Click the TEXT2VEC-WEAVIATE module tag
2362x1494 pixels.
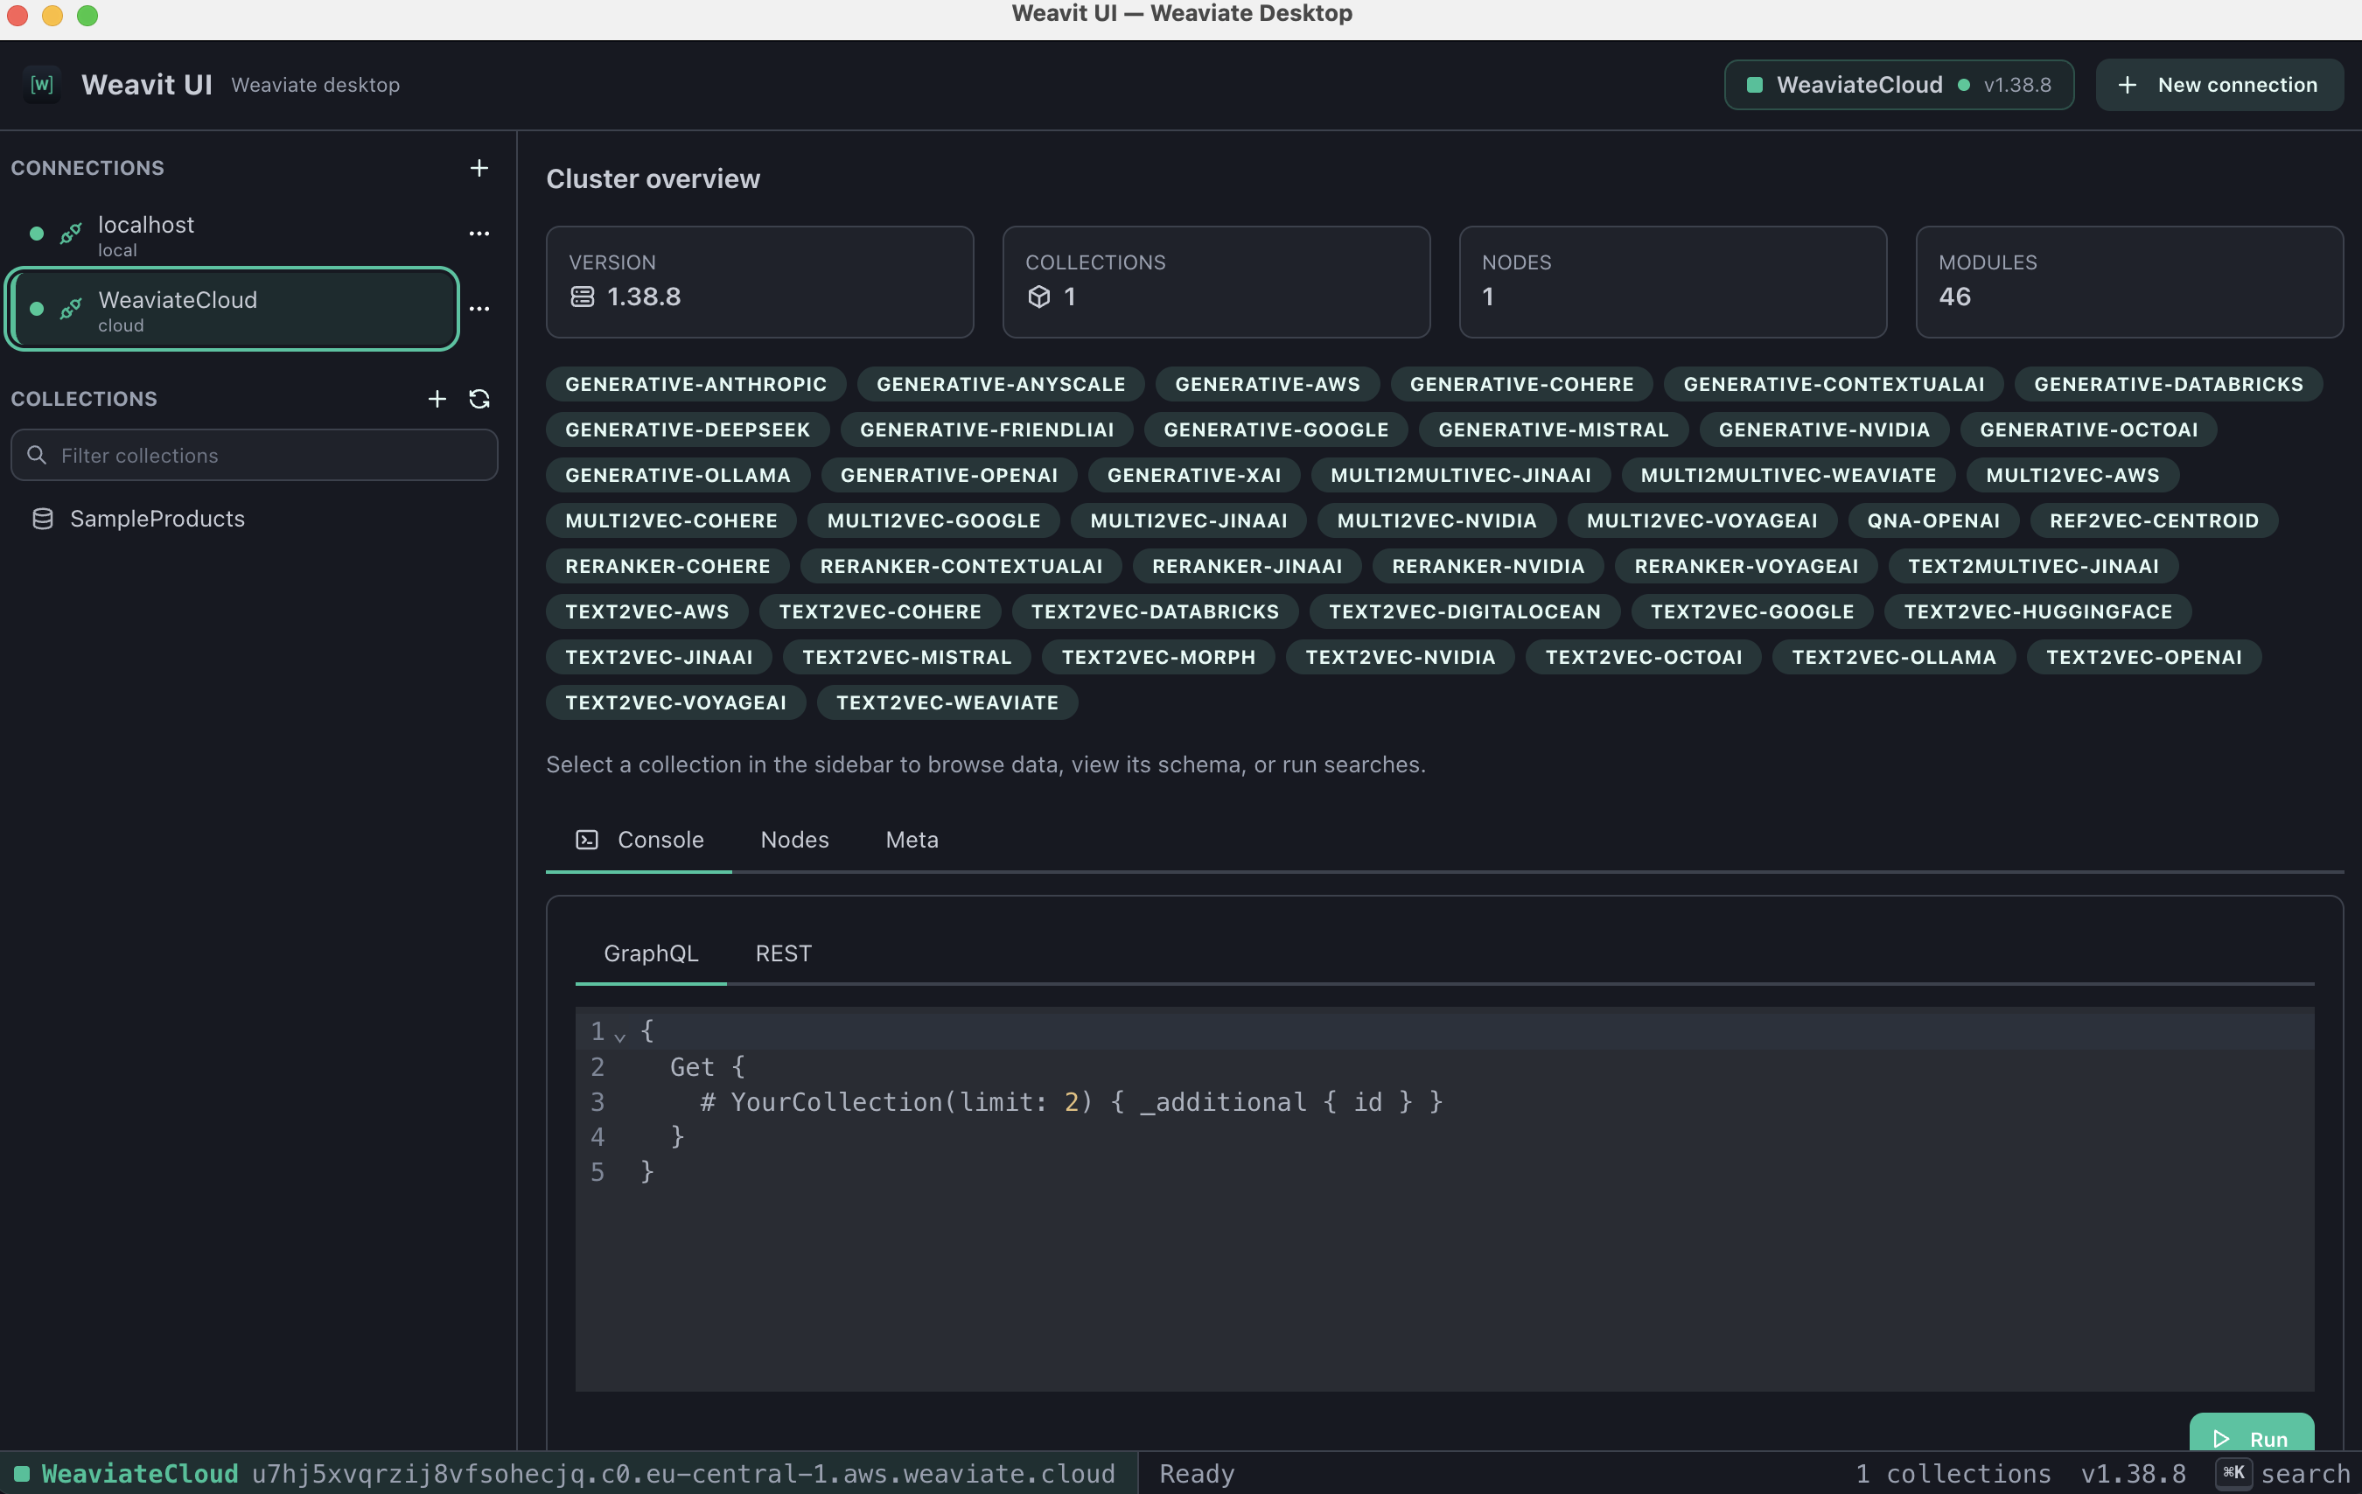pyautogui.click(x=947, y=702)
